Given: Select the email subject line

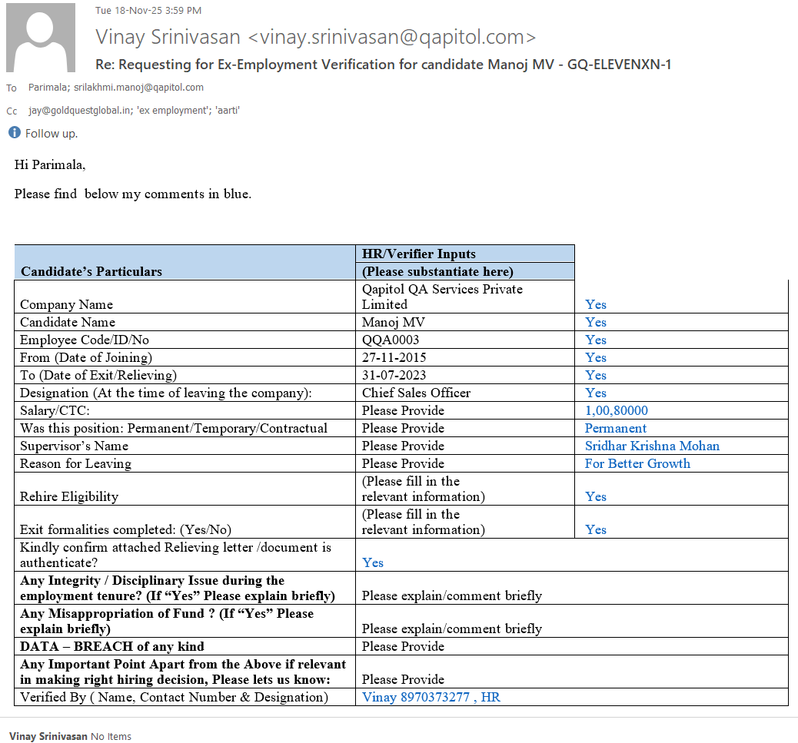Looking at the screenshot, I should tap(383, 65).
